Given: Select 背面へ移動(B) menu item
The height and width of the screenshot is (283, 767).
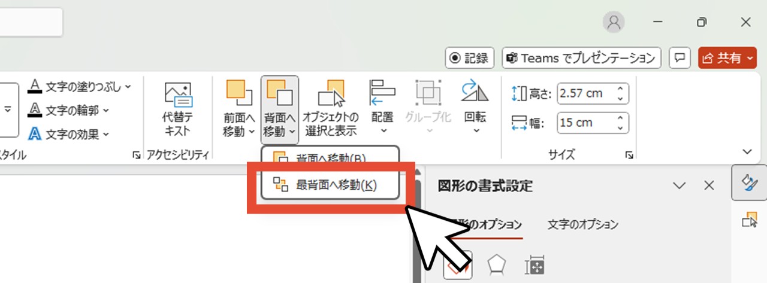Looking at the screenshot, I should [x=330, y=159].
